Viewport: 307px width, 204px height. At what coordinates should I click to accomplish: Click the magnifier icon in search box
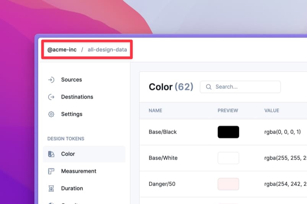click(x=209, y=87)
